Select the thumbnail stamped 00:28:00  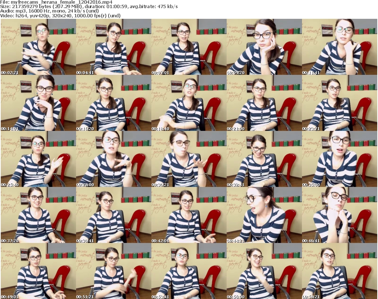click(114, 159)
